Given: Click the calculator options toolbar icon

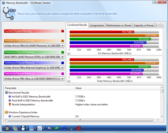Looking at the screenshot, I should coord(7,128).
